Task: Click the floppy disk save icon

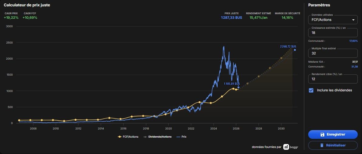Action: tap(322, 135)
